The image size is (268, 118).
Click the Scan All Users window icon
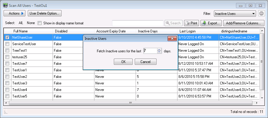click(x=5, y=5)
